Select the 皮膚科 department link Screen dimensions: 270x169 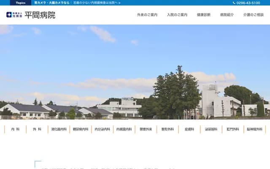click(x=189, y=129)
